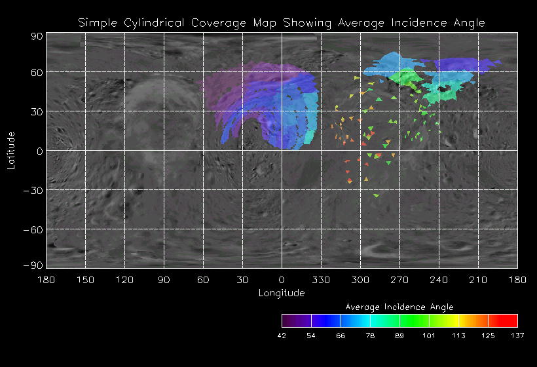Screen dimensions: 537x367
Task: Click colorbar value 113
Action: coord(458,336)
